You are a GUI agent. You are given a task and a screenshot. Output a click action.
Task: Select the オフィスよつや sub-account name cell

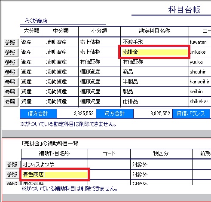point(55,164)
